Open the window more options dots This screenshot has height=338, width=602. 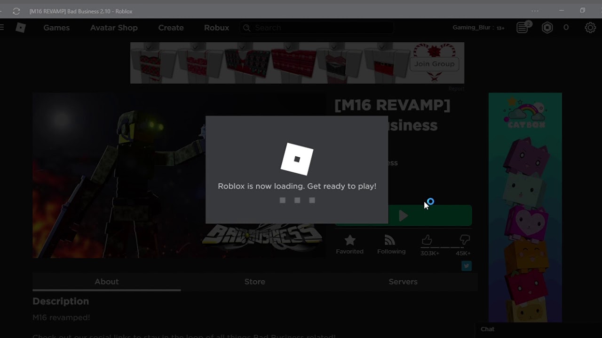click(535, 11)
